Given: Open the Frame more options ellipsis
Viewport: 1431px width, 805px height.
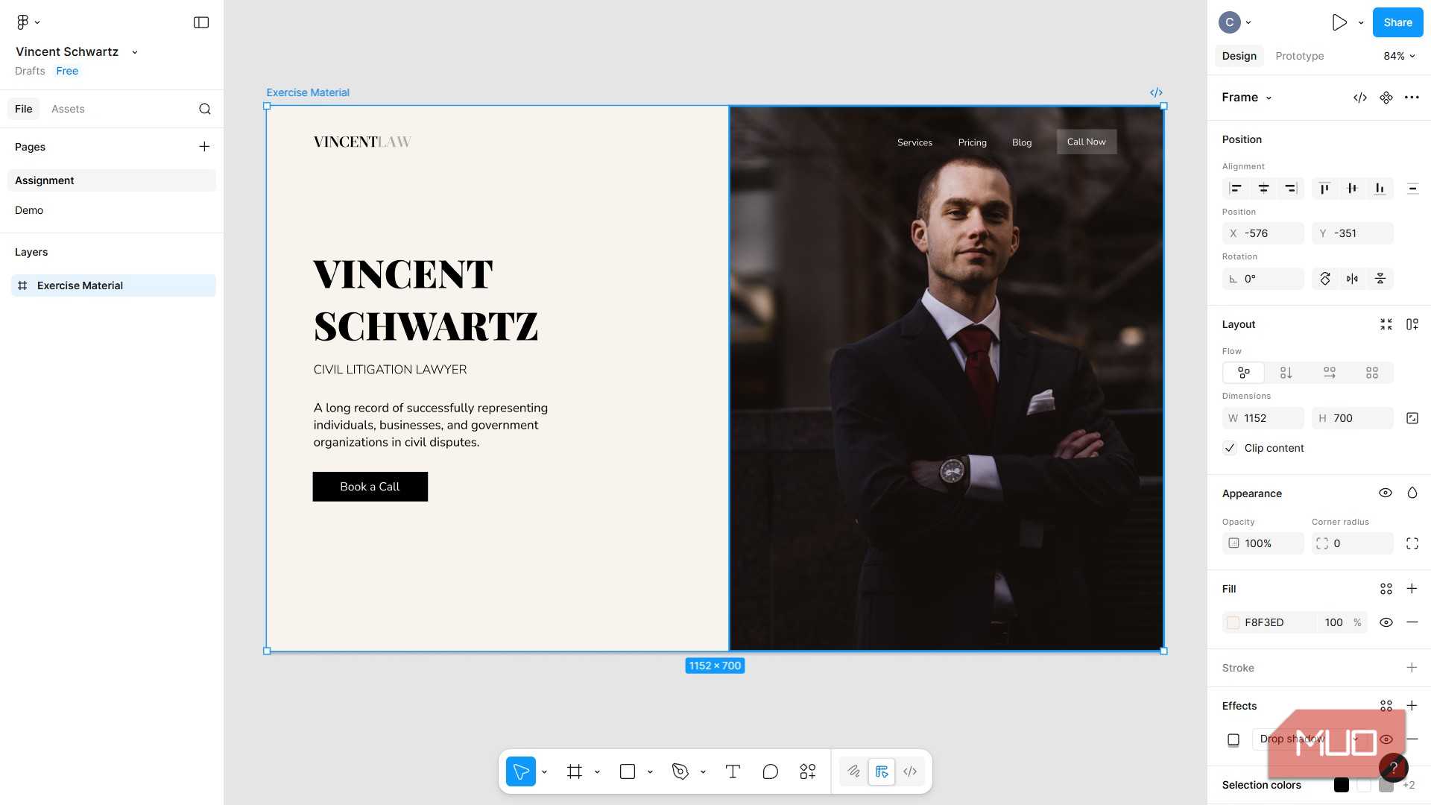Looking at the screenshot, I should click(x=1412, y=98).
